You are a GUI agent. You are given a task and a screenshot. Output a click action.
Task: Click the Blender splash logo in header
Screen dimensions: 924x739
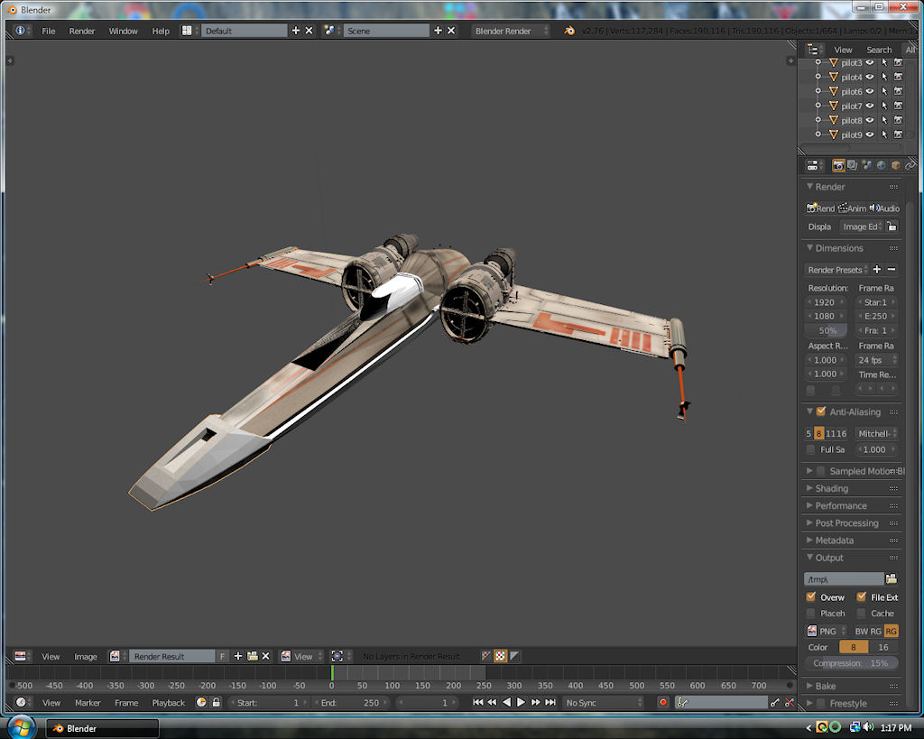pos(569,31)
